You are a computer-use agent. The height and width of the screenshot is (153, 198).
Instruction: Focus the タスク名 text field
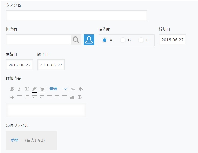tap(77, 16)
